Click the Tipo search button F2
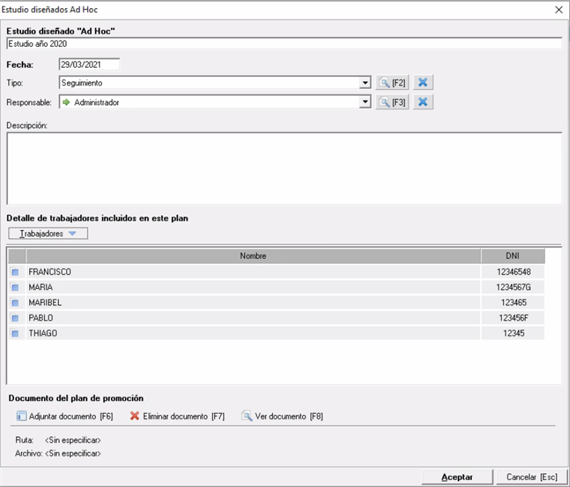570x487 pixels. 392,83
